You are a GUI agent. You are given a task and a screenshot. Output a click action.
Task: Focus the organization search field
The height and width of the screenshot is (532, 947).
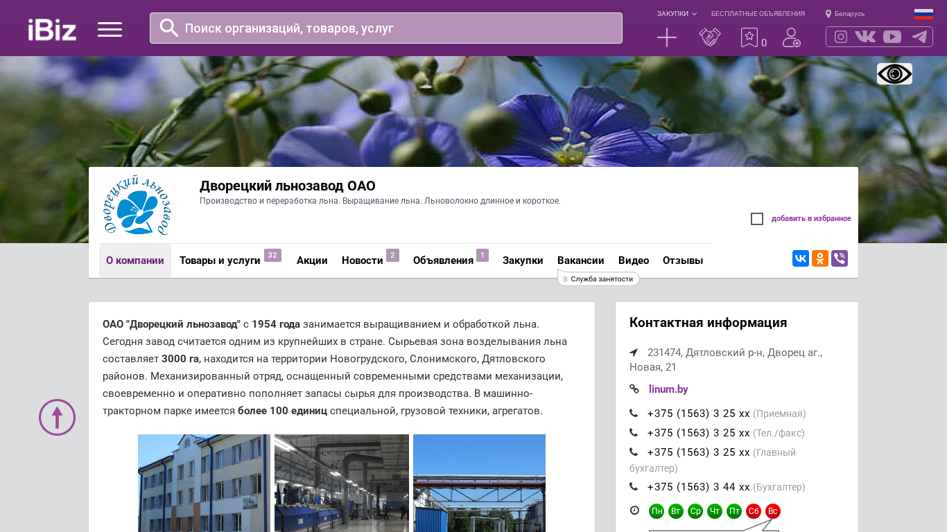(395, 28)
